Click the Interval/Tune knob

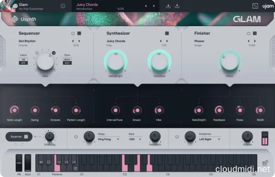point(115,111)
